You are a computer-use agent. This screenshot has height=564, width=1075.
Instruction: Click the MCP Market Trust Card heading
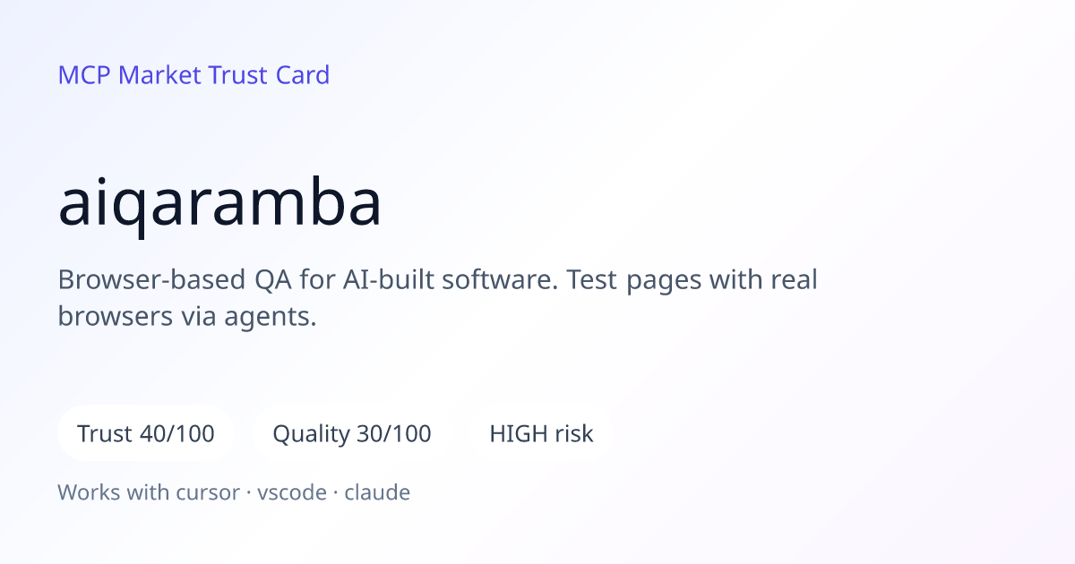click(193, 75)
